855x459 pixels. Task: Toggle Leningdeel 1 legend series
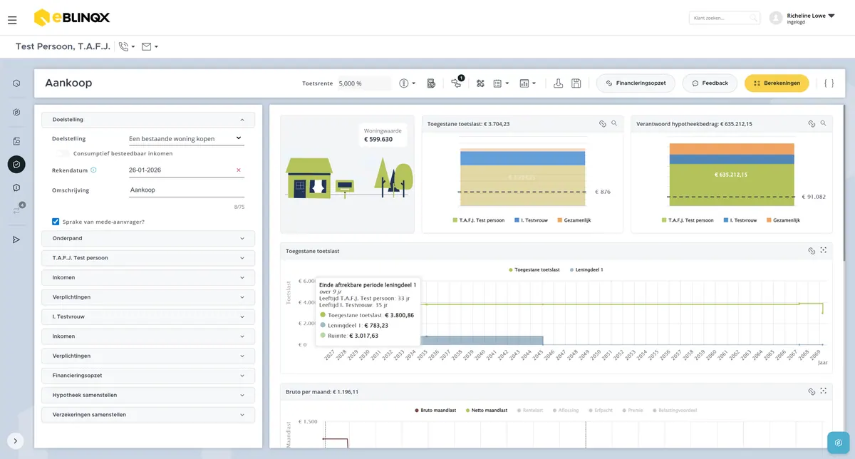pyautogui.click(x=586, y=270)
